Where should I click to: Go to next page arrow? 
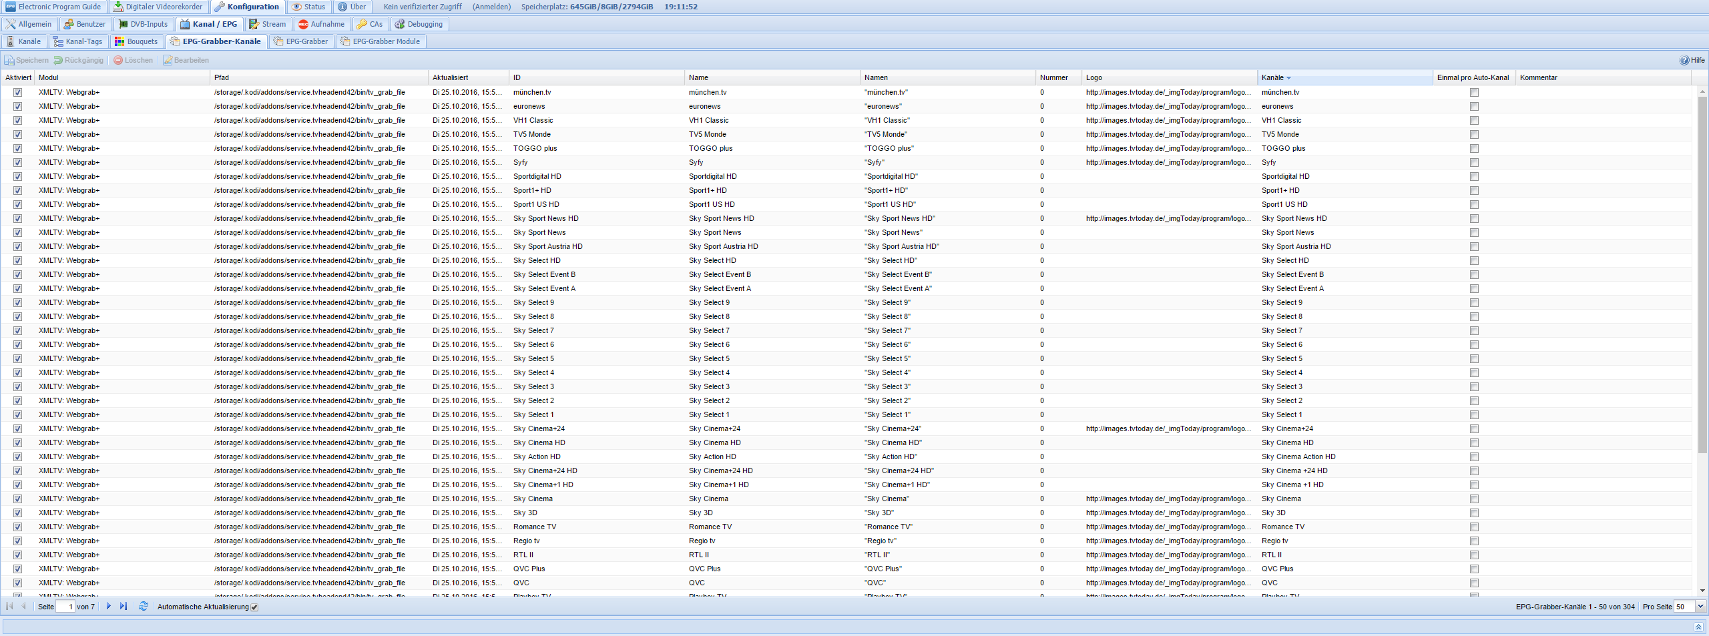coord(109,606)
